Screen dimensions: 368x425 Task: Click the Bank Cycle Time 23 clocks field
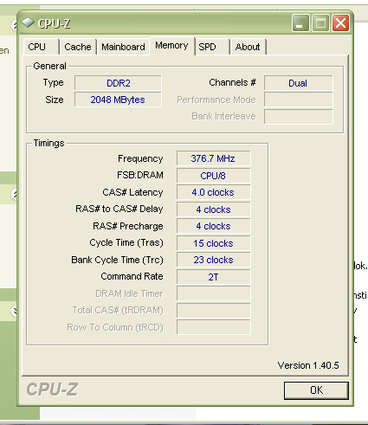[213, 260]
